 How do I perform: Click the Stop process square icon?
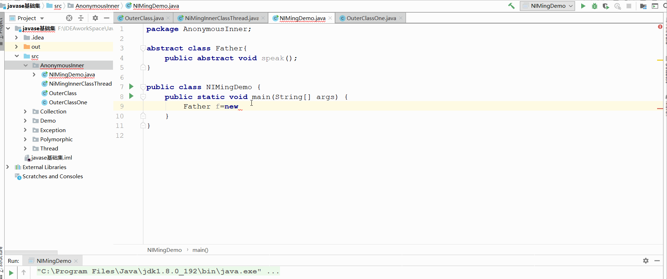(x=629, y=6)
